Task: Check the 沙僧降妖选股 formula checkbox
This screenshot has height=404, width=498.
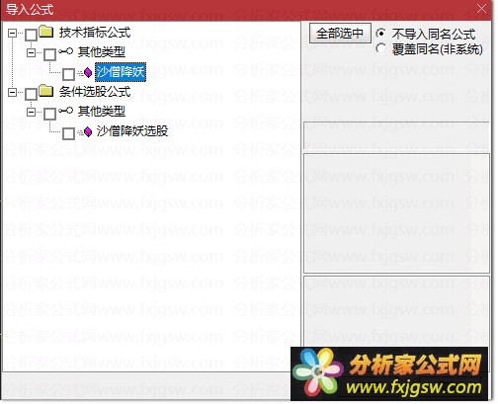Action: pos(68,133)
